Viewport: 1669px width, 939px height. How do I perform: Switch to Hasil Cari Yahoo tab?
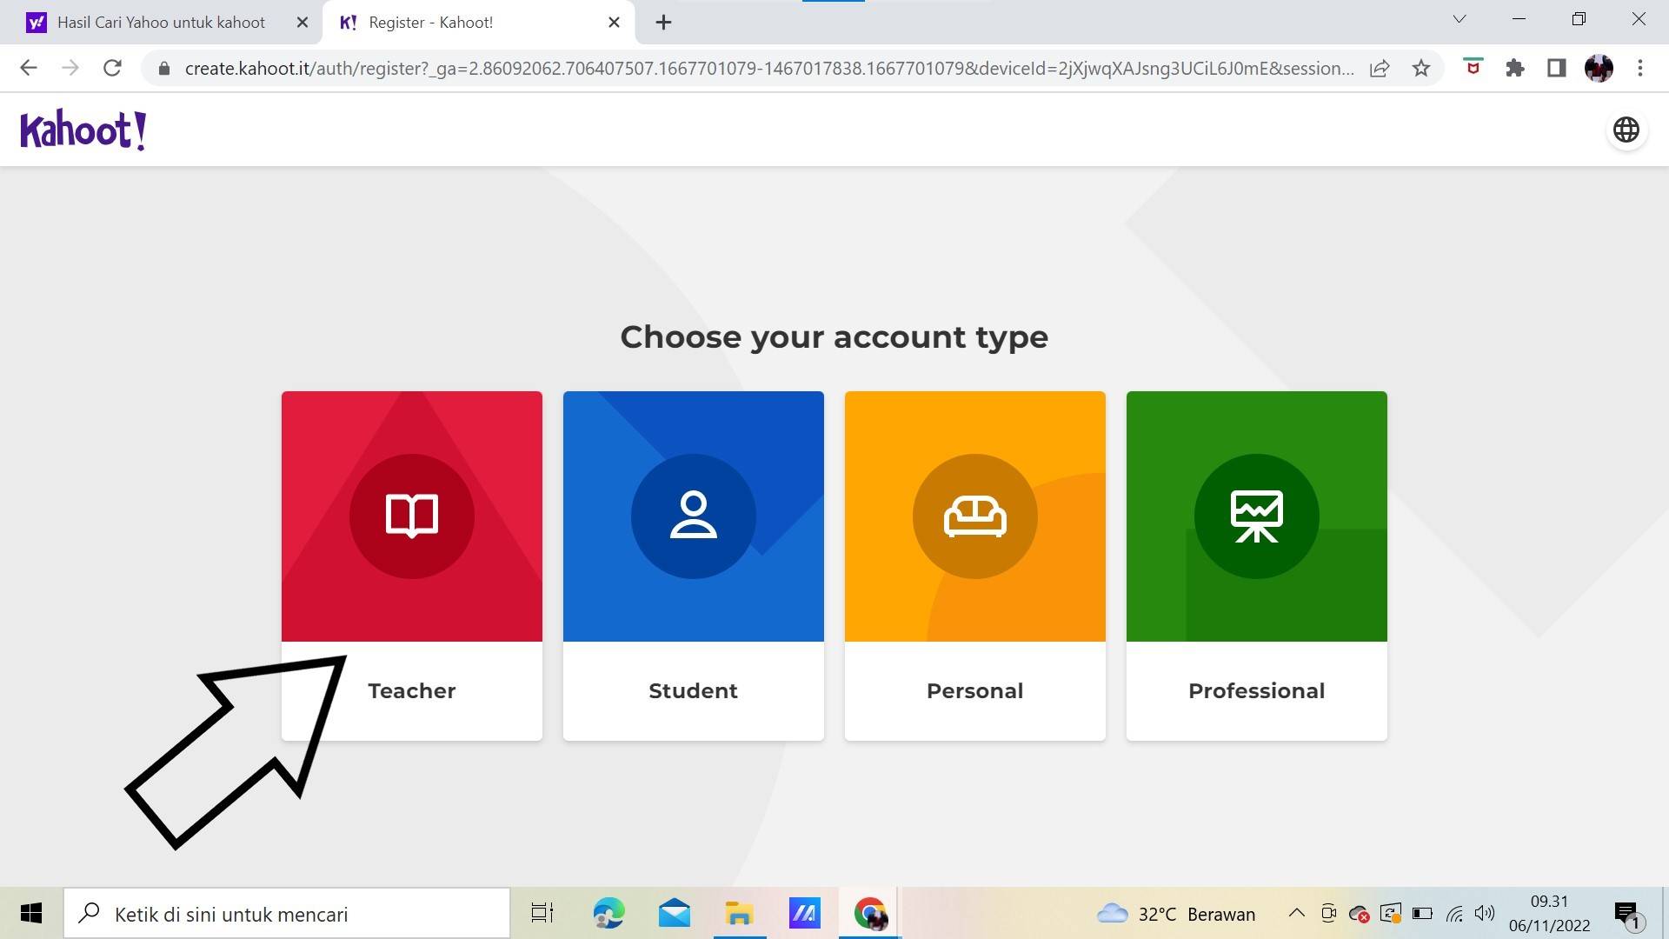coord(161,23)
